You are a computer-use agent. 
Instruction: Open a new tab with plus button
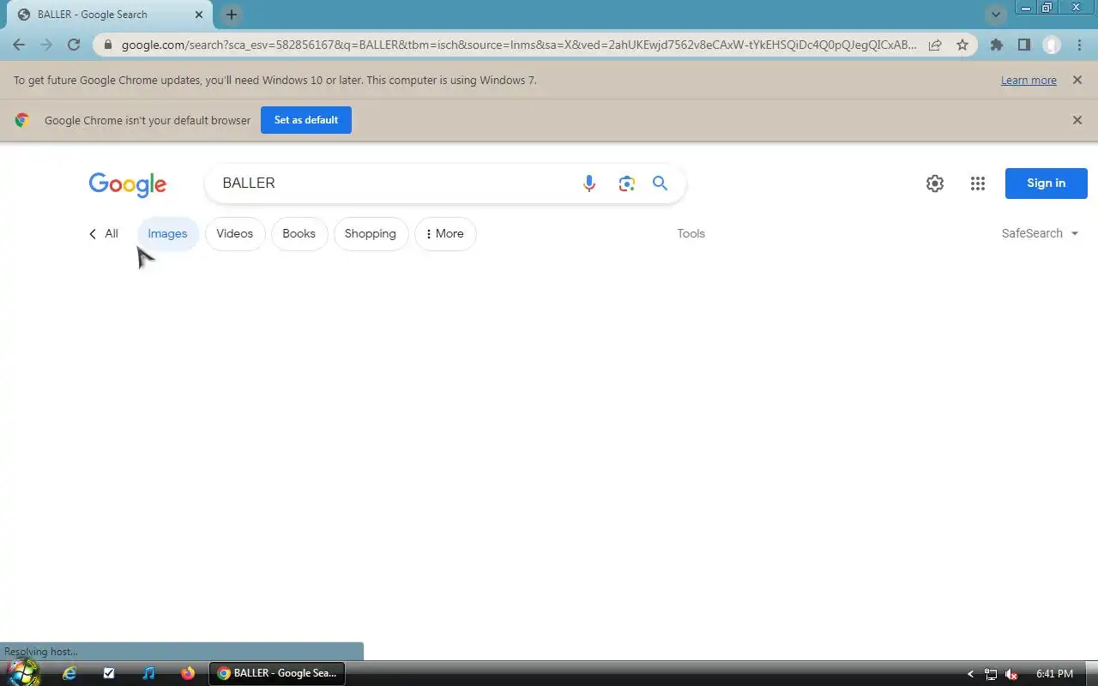[231, 15]
